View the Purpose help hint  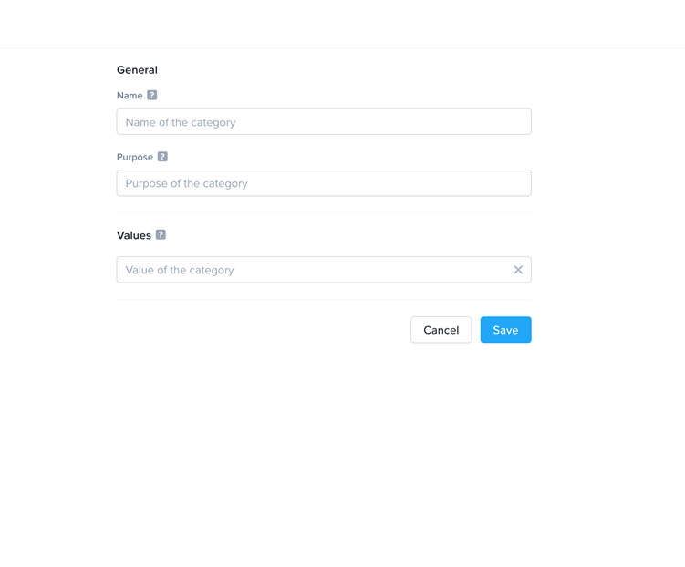pos(162,157)
